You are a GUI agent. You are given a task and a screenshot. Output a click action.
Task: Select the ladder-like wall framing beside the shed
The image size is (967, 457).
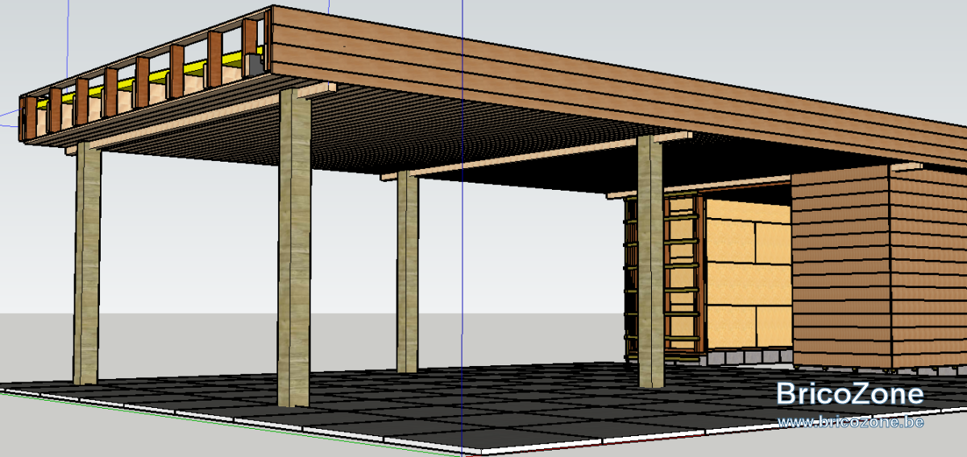point(663,276)
